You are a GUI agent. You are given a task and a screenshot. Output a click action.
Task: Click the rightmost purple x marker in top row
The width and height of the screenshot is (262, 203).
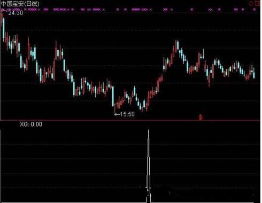pos(255,10)
